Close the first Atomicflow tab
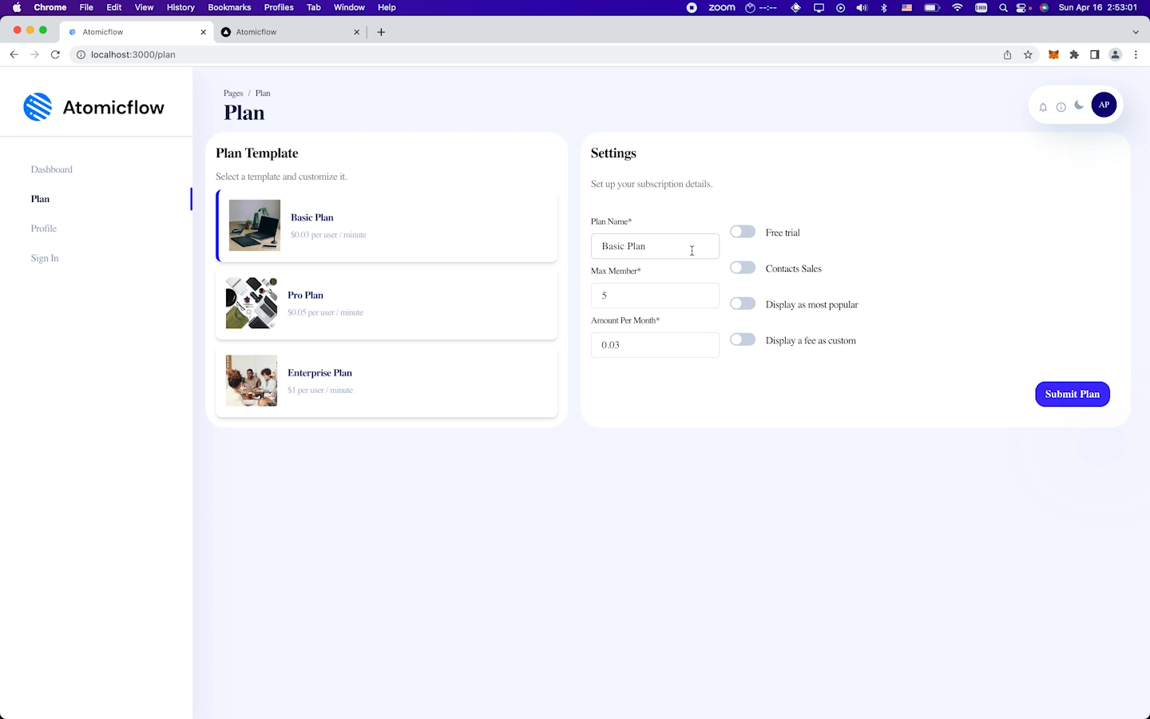This screenshot has height=719, width=1150. pyautogui.click(x=203, y=32)
